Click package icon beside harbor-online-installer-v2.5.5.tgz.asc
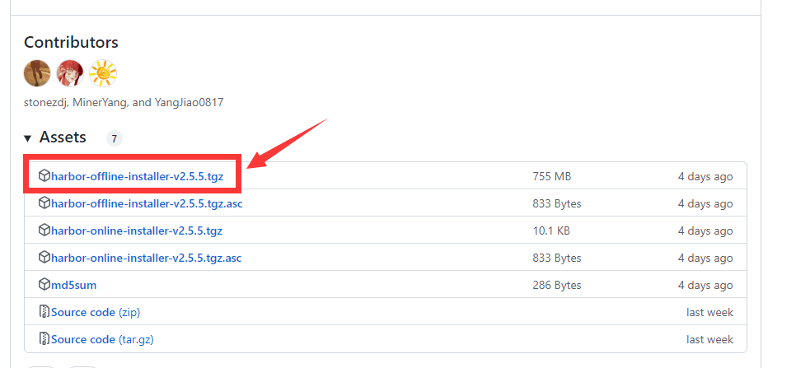 [x=44, y=258]
